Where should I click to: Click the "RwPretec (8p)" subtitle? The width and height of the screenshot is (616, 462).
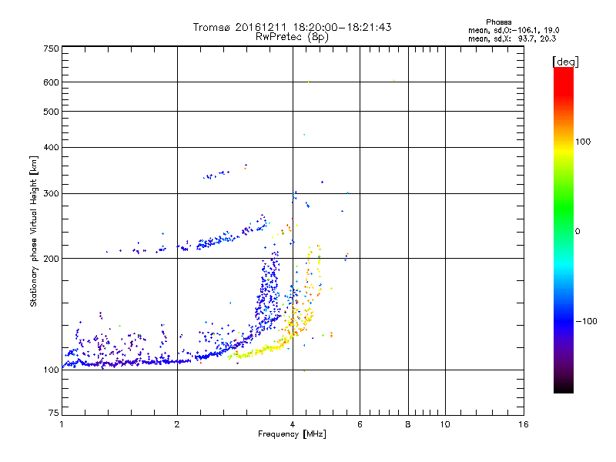[x=292, y=37]
